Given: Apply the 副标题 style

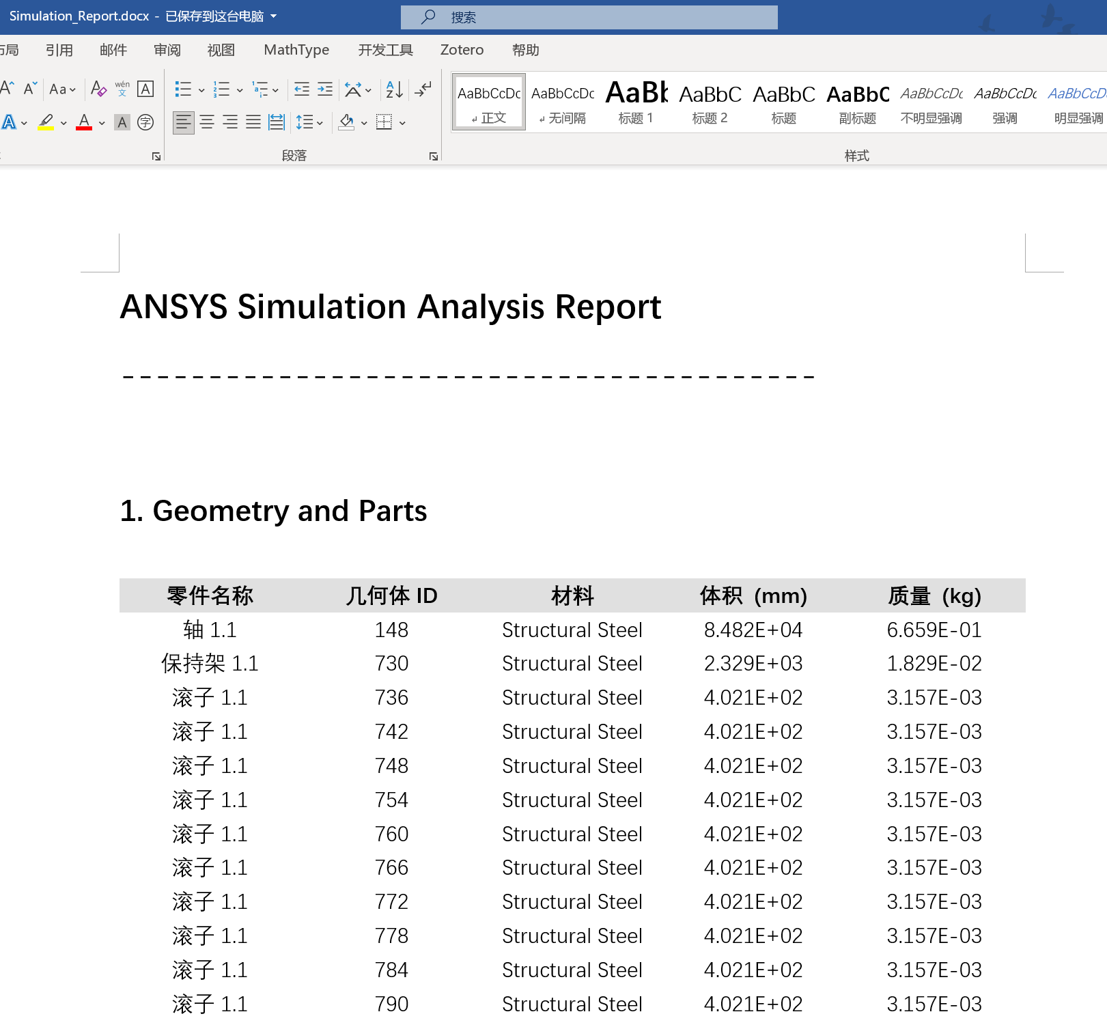Looking at the screenshot, I should [858, 102].
